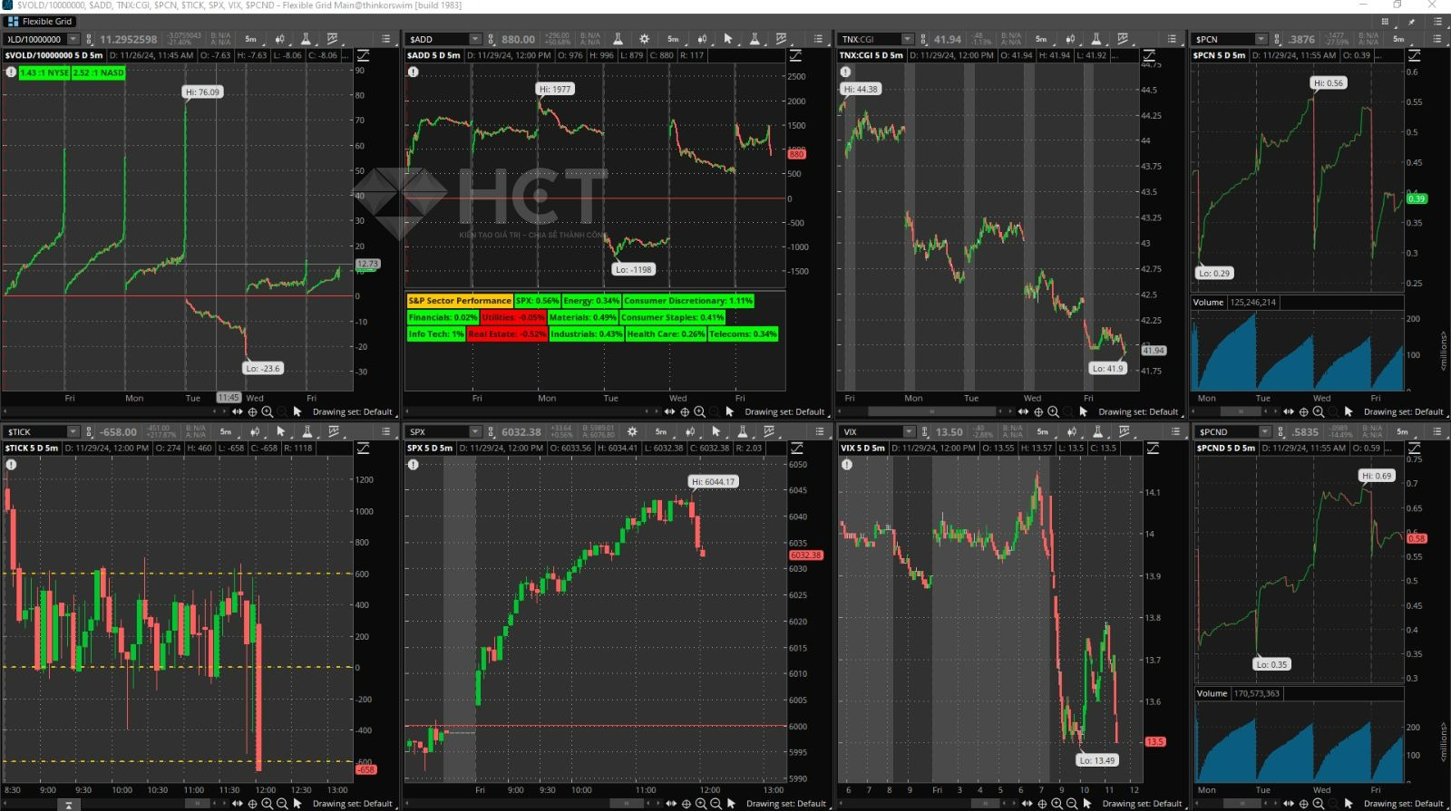Click the Volume label in $SPCN panel
Image resolution: width=1451 pixels, height=811 pixels.
coord(1208,303)
